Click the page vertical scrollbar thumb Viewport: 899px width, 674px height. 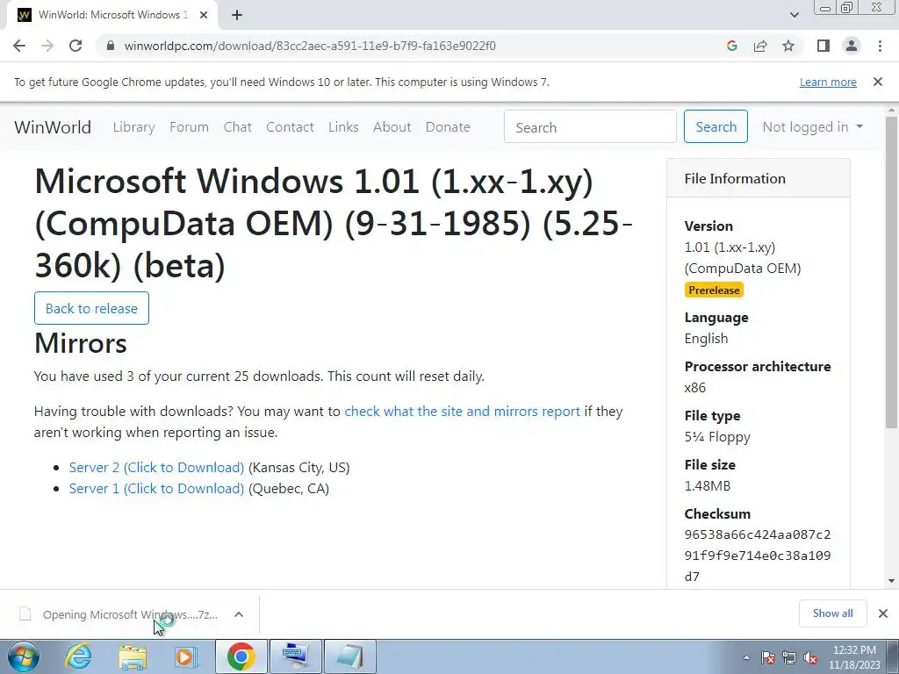(x=891, y=272)
